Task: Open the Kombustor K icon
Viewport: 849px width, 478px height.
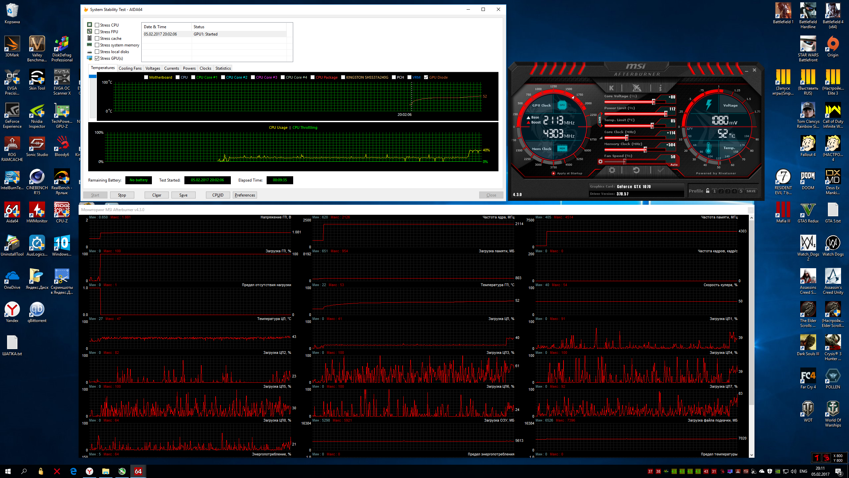Action: [612, 88]
